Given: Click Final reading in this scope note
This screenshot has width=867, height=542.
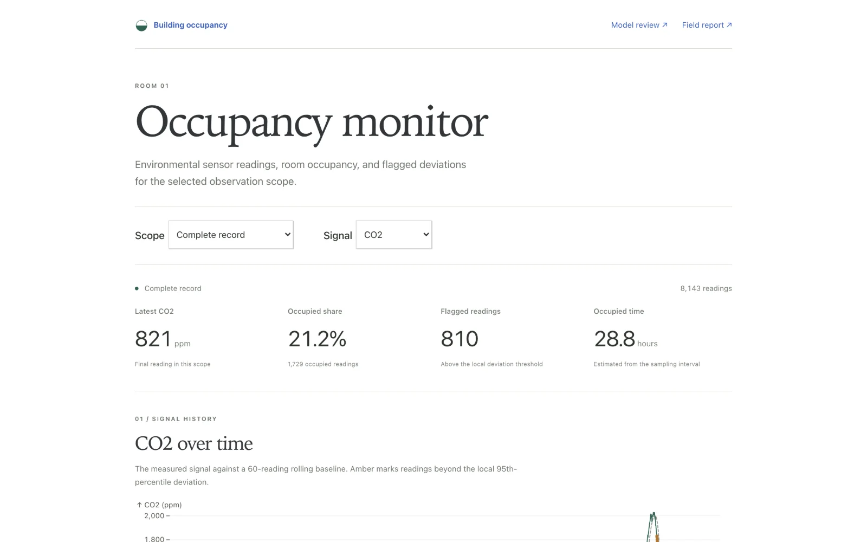Looking at the screenshot, I should (x=173, y=364).
